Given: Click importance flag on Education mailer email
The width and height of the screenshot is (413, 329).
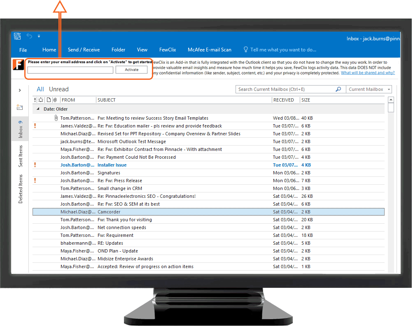Looking at the screenshot, I should click(x=35, y=126).
